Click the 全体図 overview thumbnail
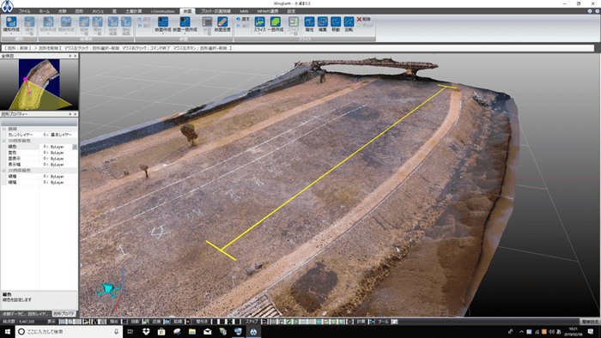 click(x=39, y=84)
